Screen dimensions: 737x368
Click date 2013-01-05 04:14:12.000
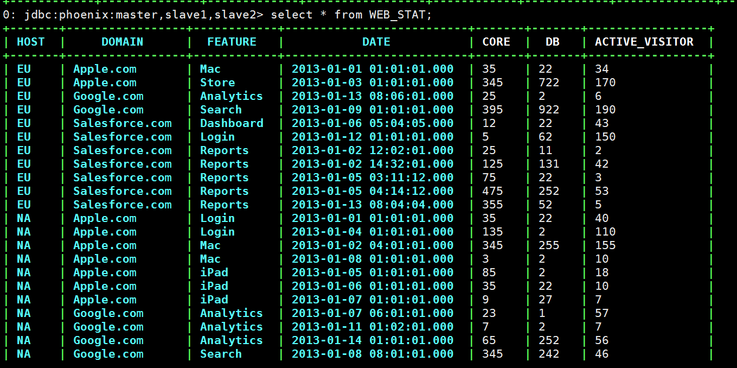coord(373,191)
